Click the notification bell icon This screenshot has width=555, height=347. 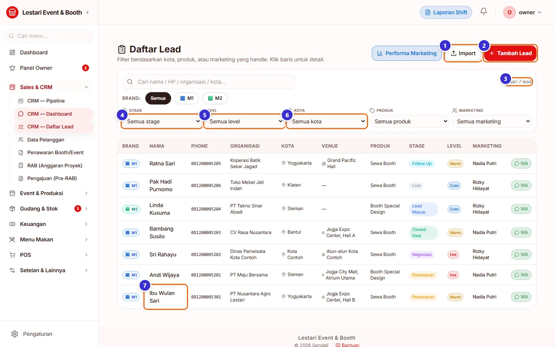(x=484, y=11)
